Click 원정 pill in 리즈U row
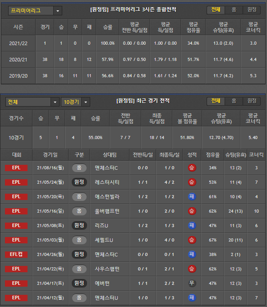The height and width of the screenshot is (307, 267). [79, 226]
